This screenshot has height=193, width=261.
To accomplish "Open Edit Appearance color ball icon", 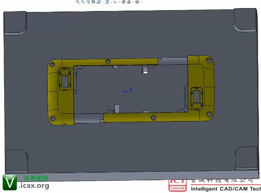I will [123, 2].
